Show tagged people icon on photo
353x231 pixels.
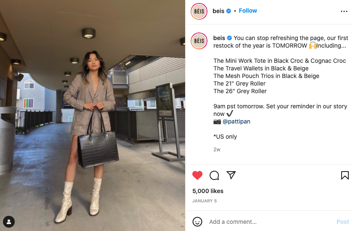point(9,222)
